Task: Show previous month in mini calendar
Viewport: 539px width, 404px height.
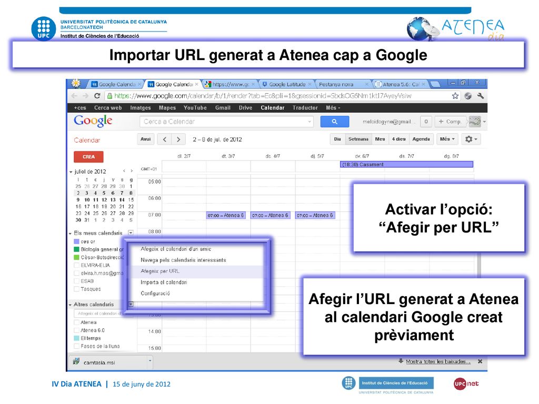Action: (x=124, y=171)
